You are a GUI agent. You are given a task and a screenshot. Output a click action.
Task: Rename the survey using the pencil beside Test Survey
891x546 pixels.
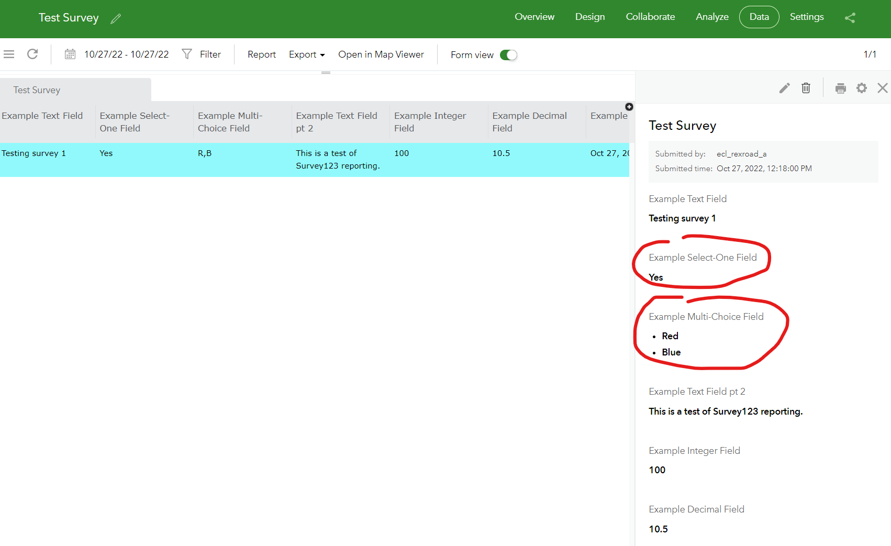(x=115, y=18)
